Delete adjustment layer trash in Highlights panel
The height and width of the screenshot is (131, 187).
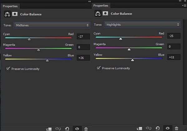click(176, 128)
